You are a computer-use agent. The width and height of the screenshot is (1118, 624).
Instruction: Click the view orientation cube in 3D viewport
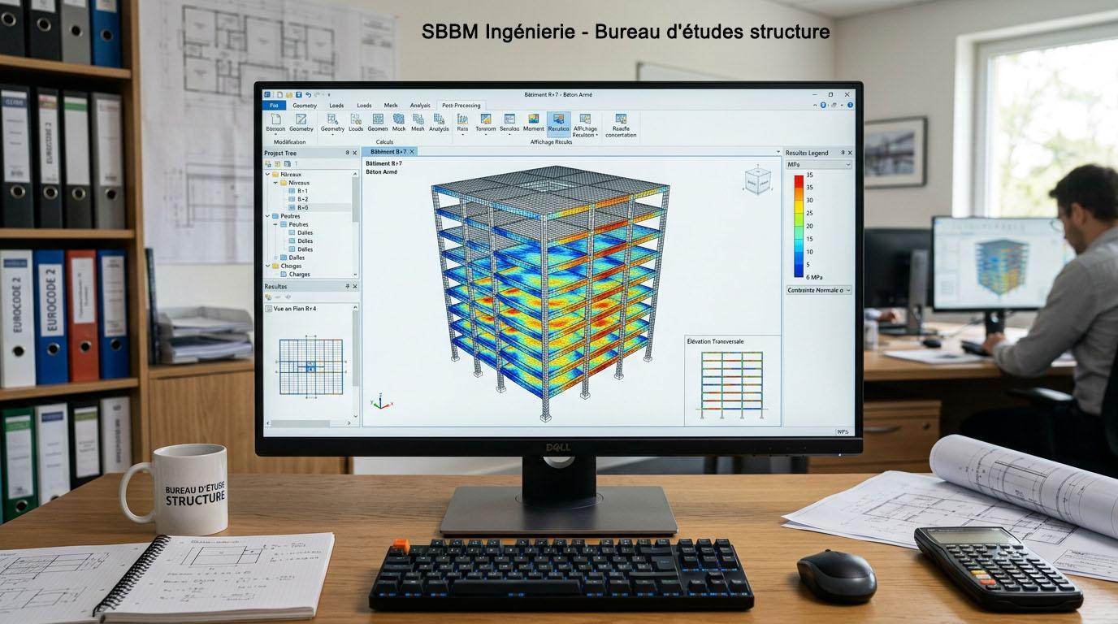click(757, 180)
